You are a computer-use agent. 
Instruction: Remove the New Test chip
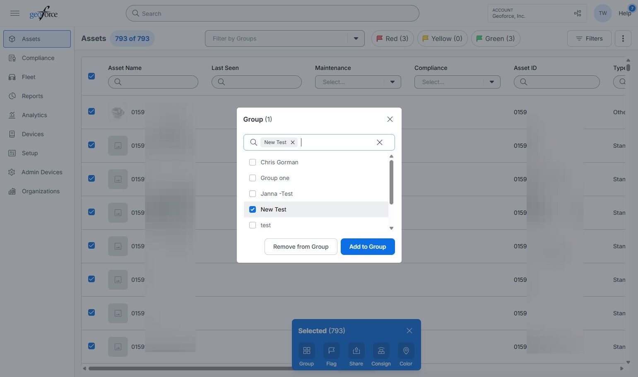tap(293, 142)
